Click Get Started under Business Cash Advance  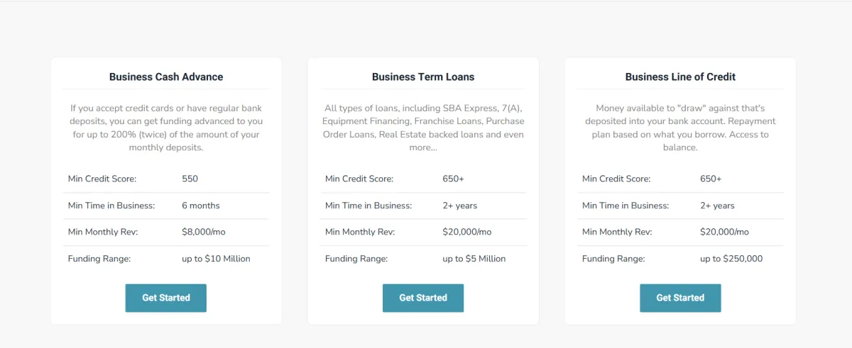[165, 298]
